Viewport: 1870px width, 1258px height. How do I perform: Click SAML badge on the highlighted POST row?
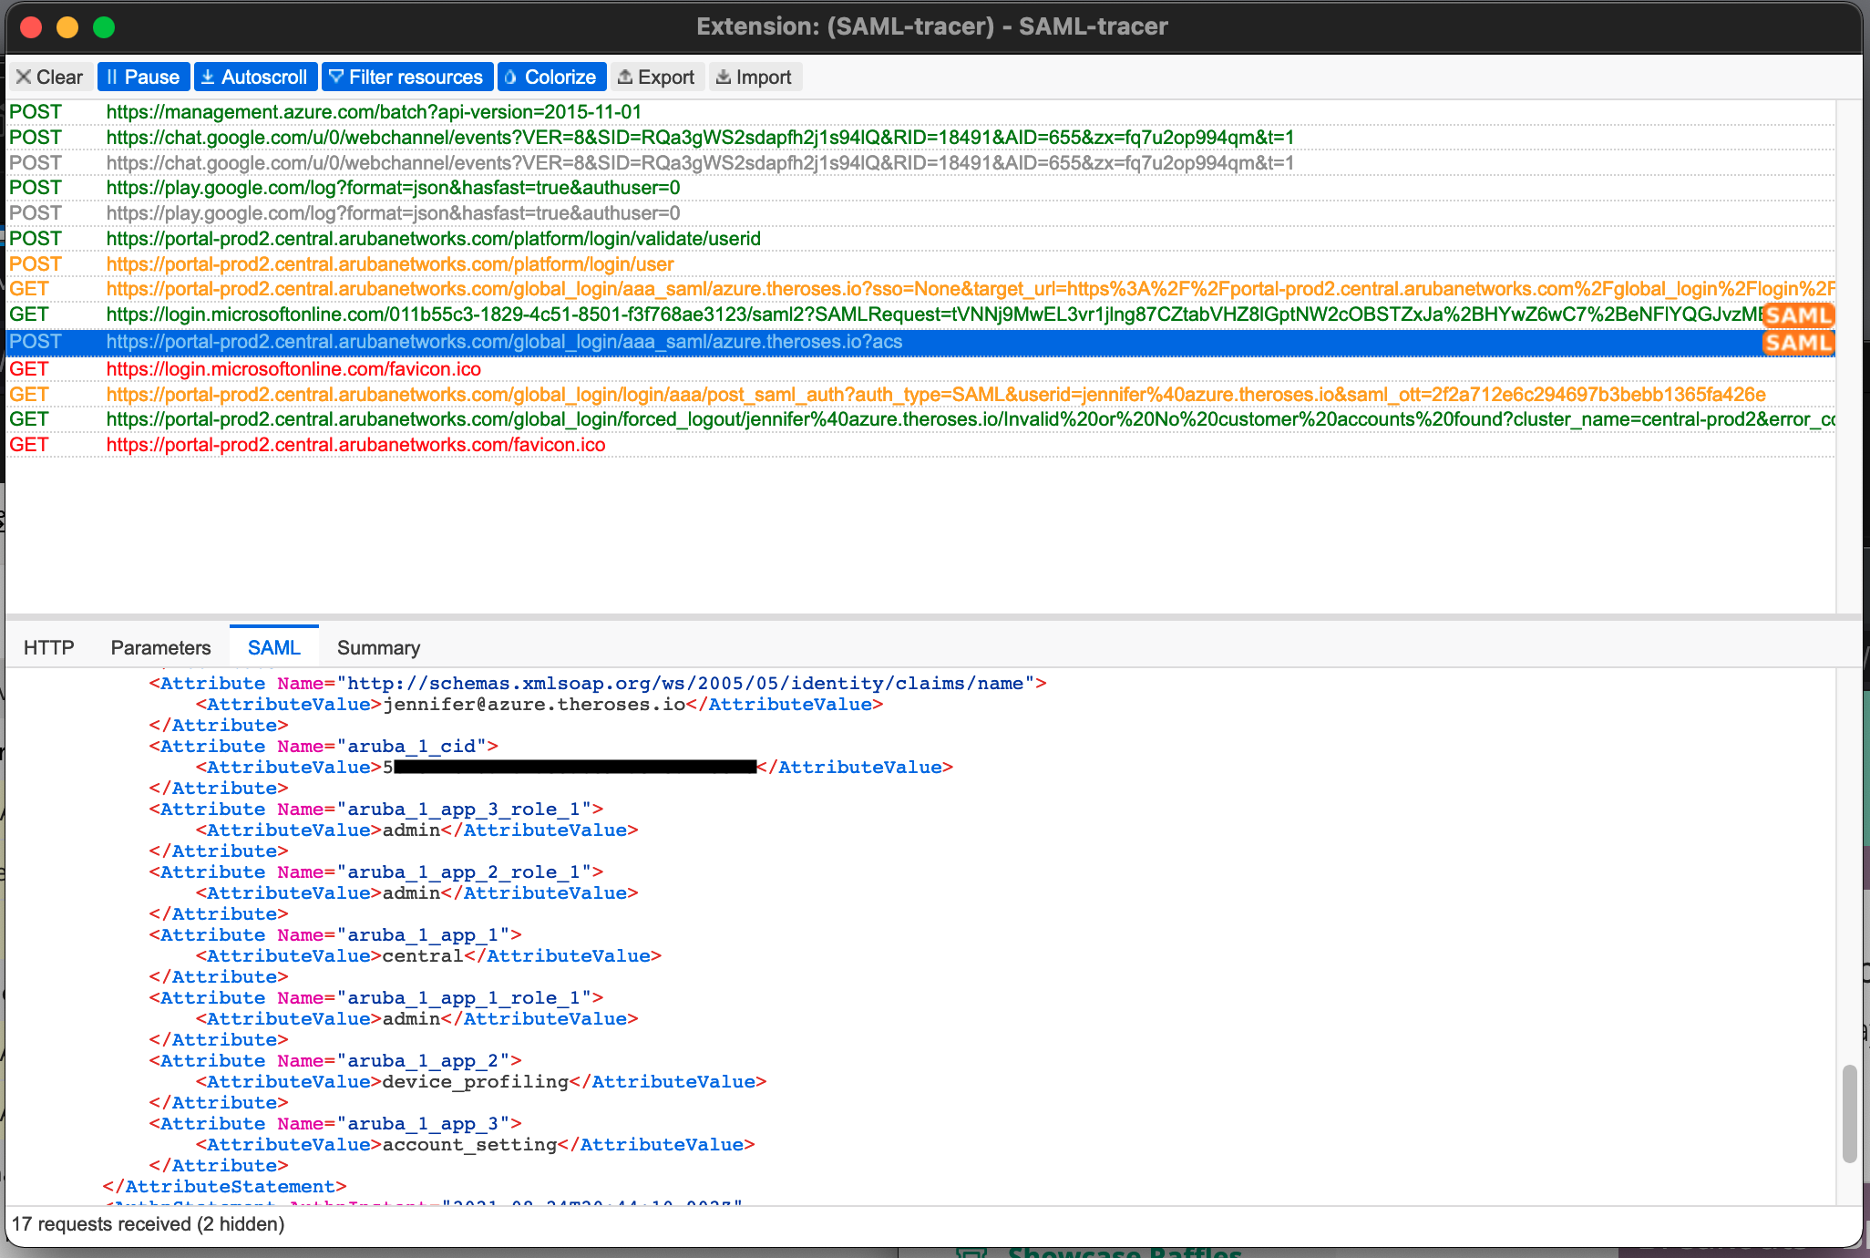pos(1797,343)
